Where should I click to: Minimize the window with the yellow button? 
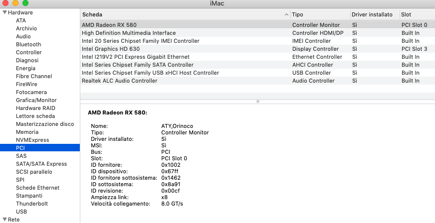15,3
